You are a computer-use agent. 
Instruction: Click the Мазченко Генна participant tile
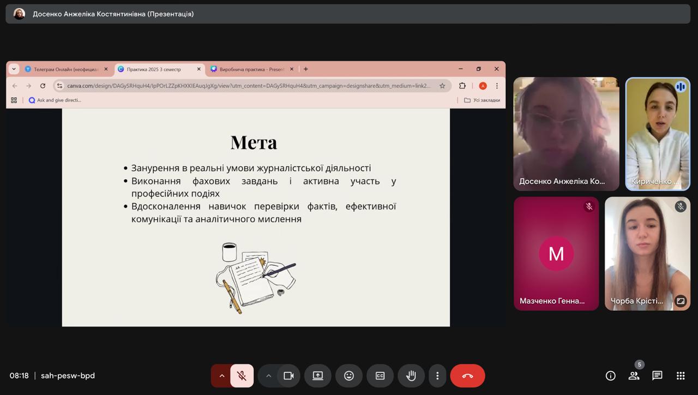pos(556,254)
